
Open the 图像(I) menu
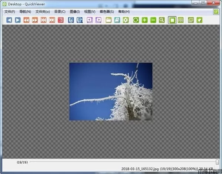pyautogui.click(x=75, y=11)
